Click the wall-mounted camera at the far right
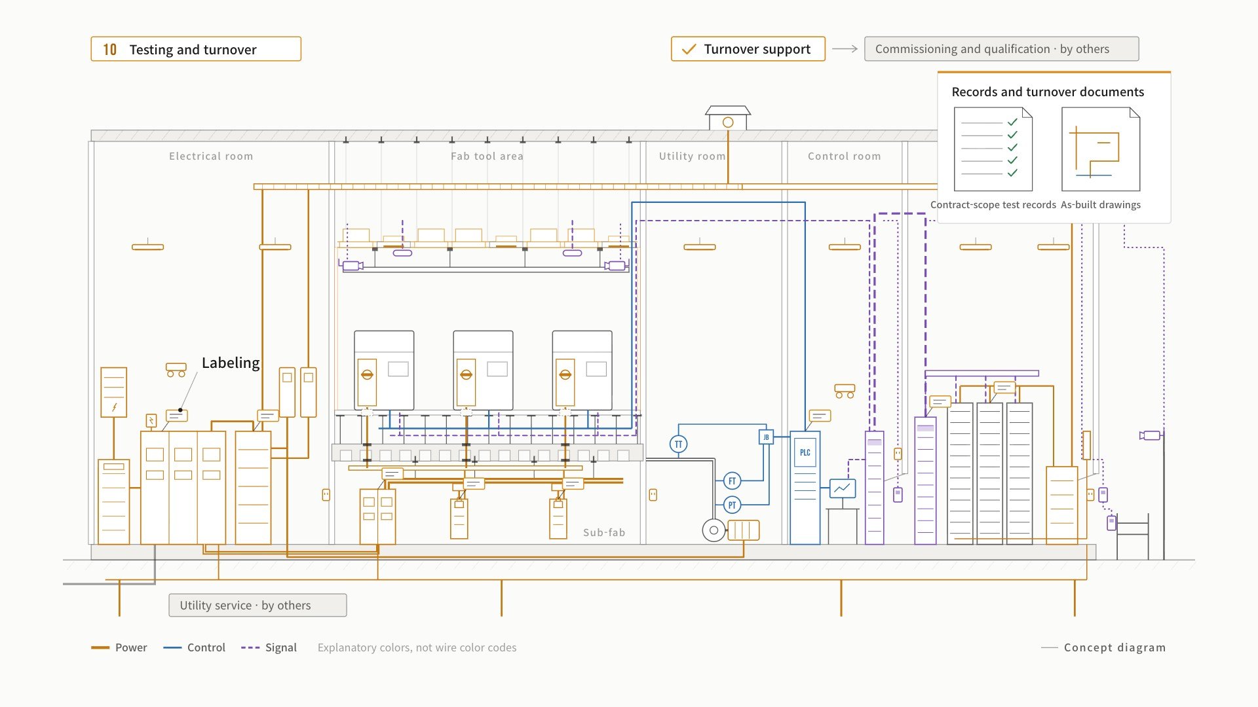The height and width of the screenshot is (707, 1258). coord(1151,435)
